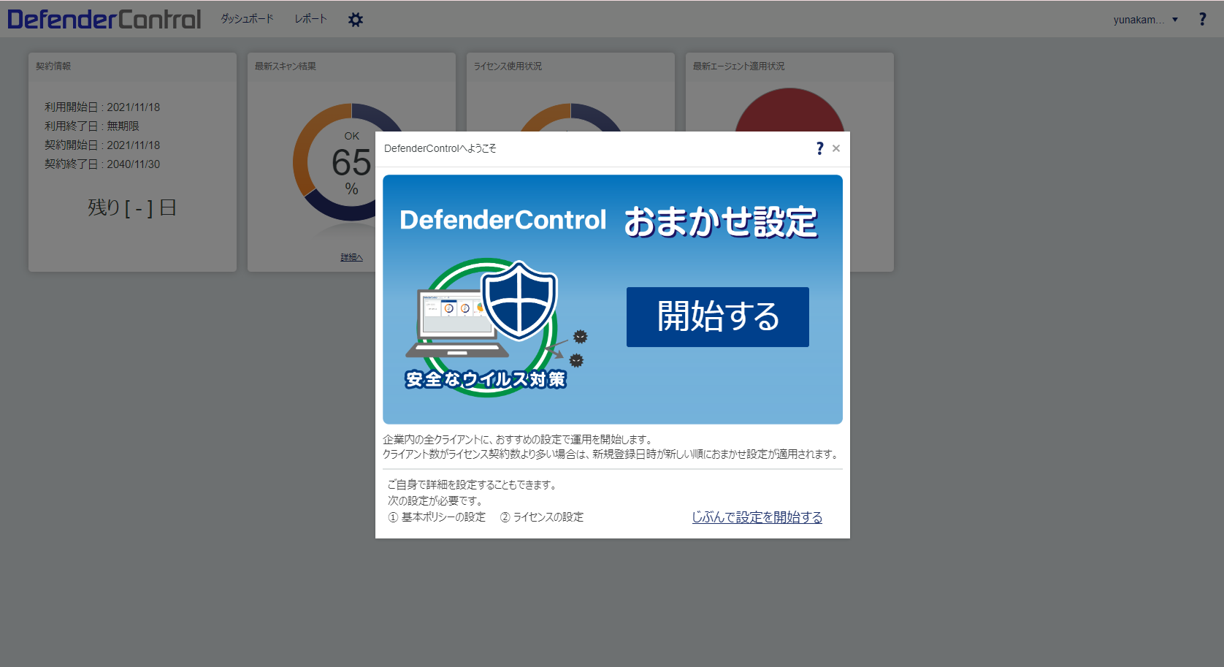The width and height of the screenshot is (1224, 667).
Task: Click the ライセンス使用状況 donut chart
Action: click(x=570, y=117)
